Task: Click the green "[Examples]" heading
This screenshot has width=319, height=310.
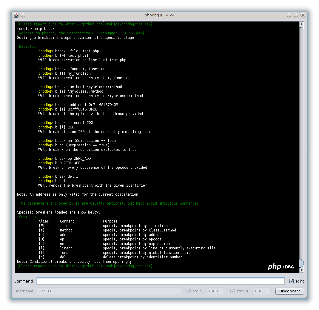Action: [x=27, y=47]
